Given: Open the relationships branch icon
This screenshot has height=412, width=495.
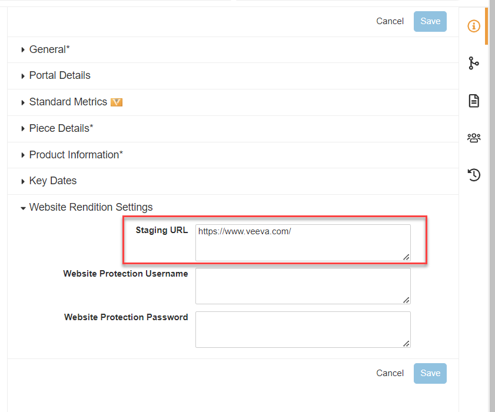Looking at the screenshot, I should click(474, 63).
